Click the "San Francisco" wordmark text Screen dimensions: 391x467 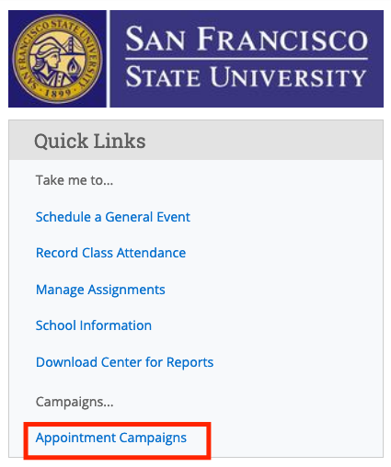(247, 39)
